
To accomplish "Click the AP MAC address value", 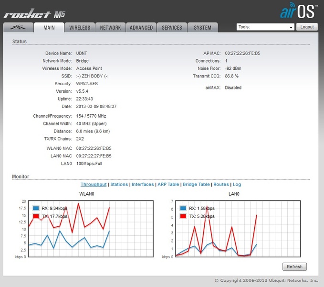I will (242, 53).
